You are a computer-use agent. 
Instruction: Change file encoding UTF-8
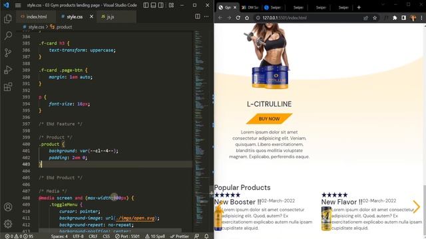[79, 236]
